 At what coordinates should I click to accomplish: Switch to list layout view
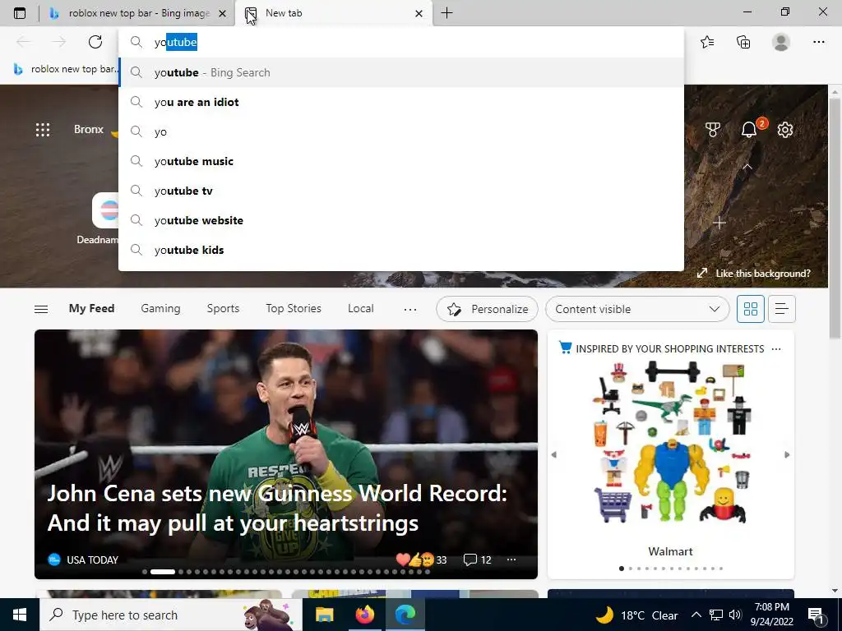(781, 309)
